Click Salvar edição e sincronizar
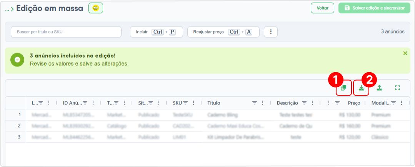Image resolution: width=415 pixels, height=167 pixels. click(x=375, y=8)
